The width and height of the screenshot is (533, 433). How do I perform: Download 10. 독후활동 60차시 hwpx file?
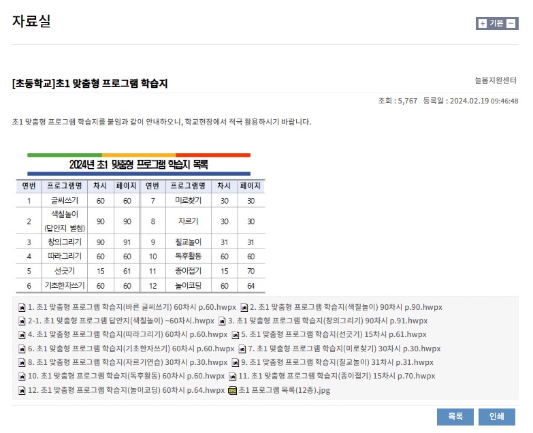click(x=126, y=376)
